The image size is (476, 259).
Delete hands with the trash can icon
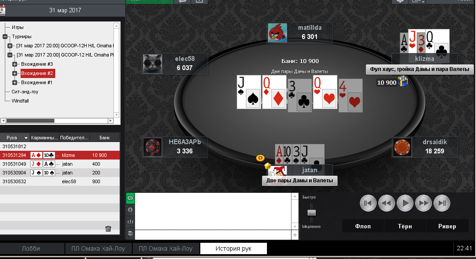(x=108, y=229)
